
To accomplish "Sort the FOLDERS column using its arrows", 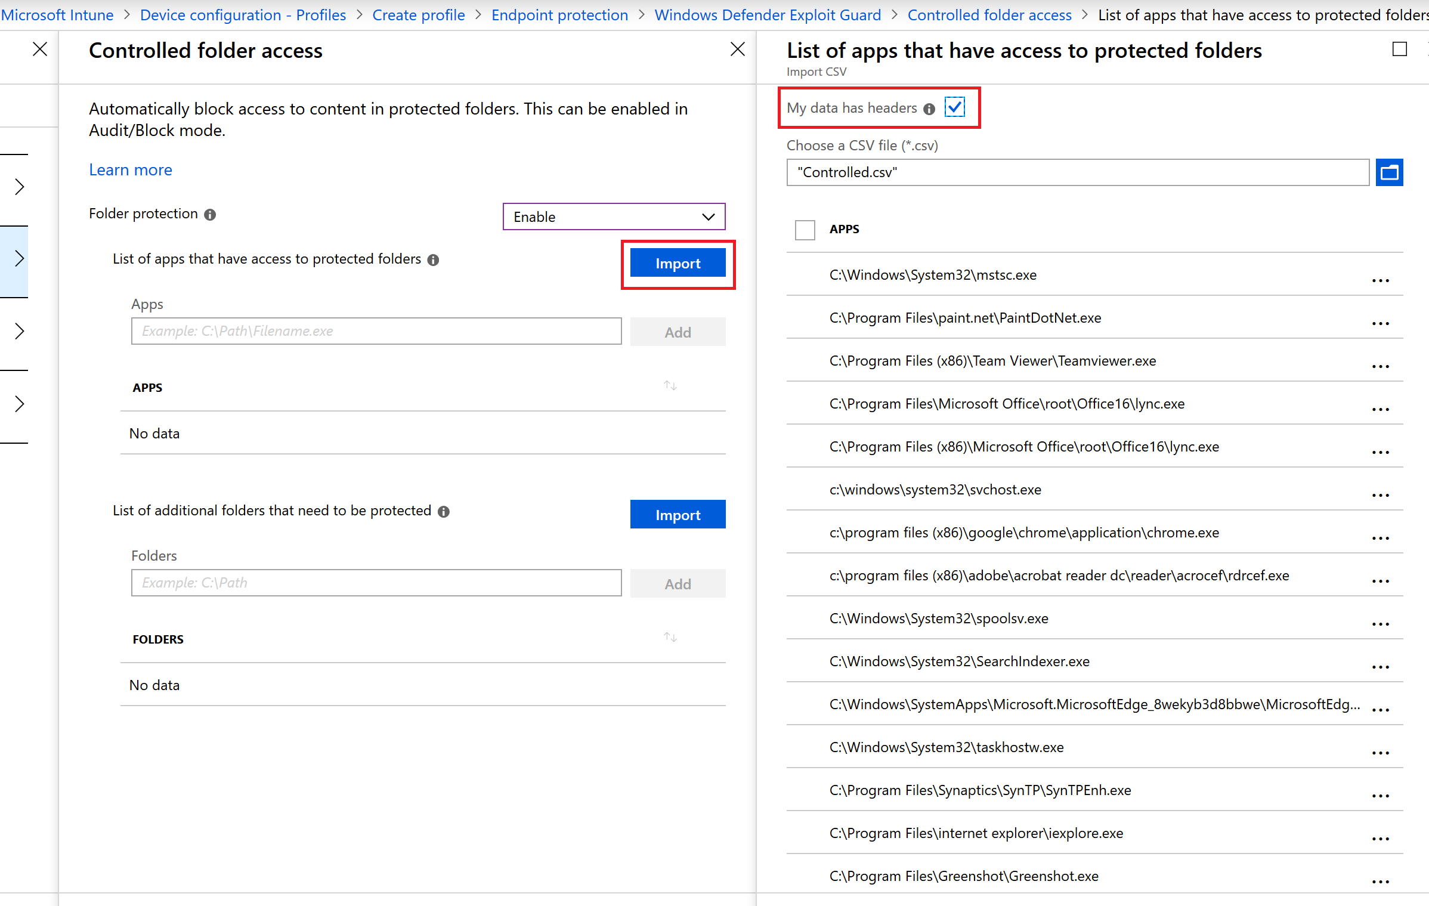I will coord(670,638).
